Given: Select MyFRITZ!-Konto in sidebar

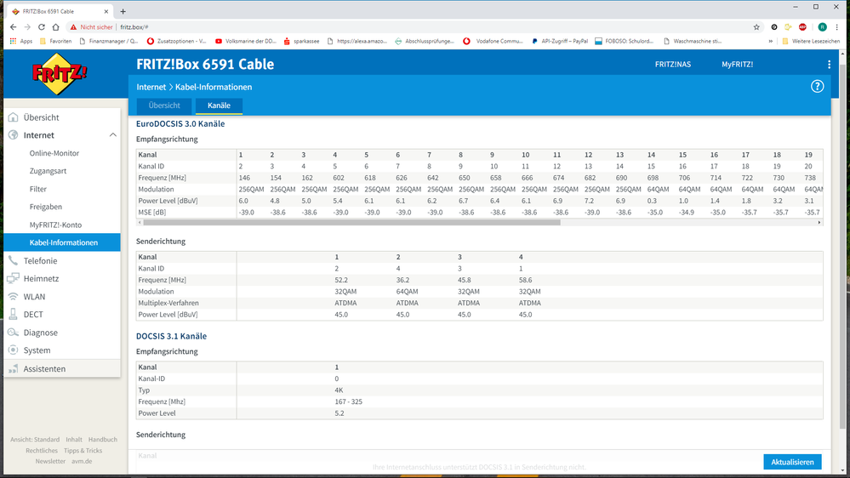Looking at the screenshot, I should pyautogui.click(x=55, y=225).
